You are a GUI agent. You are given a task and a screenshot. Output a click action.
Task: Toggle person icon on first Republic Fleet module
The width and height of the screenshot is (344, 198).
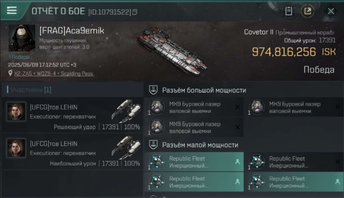pyautogui.click(x=237, y=162)
